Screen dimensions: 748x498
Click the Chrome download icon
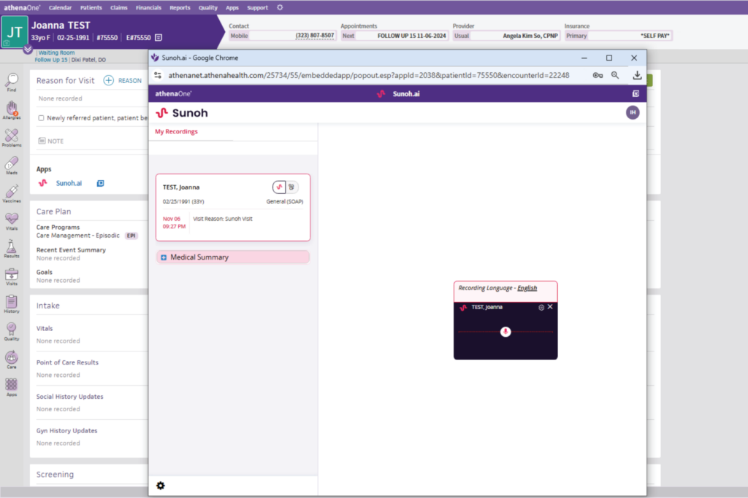pos(637,75)
